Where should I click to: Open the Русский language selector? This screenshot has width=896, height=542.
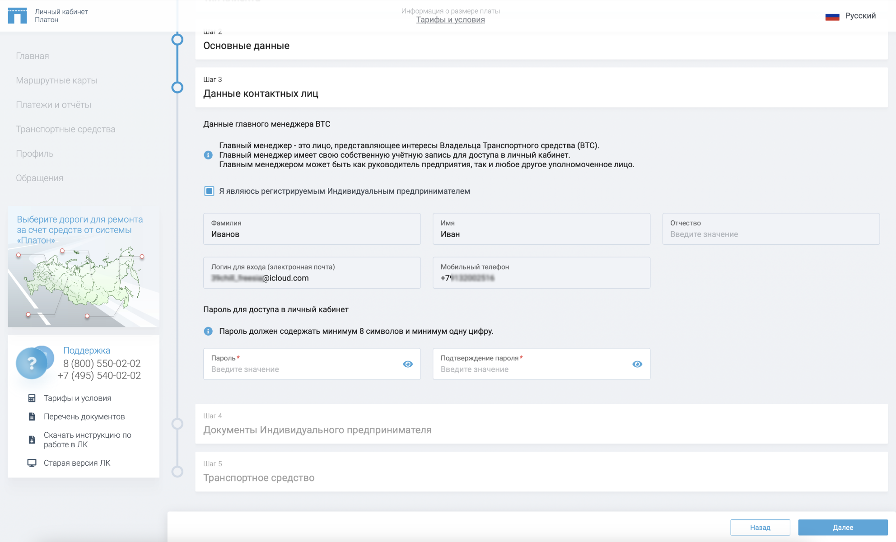click(860, 16)
